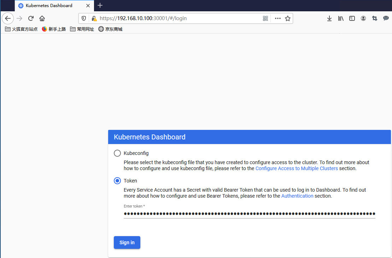Click the address bar URL
The image size is (392, 258).
coord(143,18)
